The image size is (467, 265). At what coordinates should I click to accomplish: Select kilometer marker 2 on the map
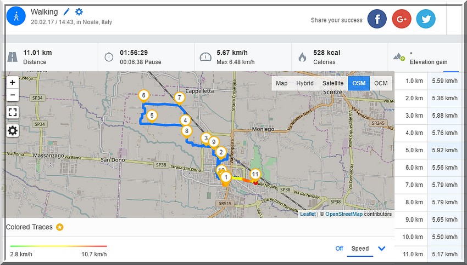(221, 153)
